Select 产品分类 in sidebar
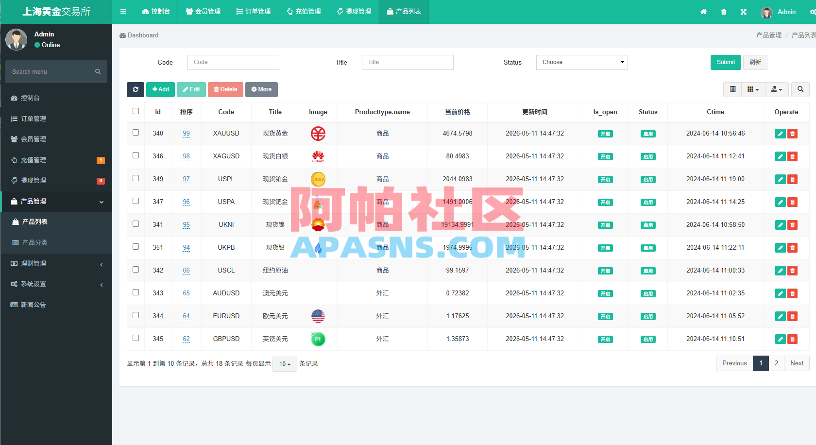The image size is (816, 445). pyautogui.click(x=56, y=242)
